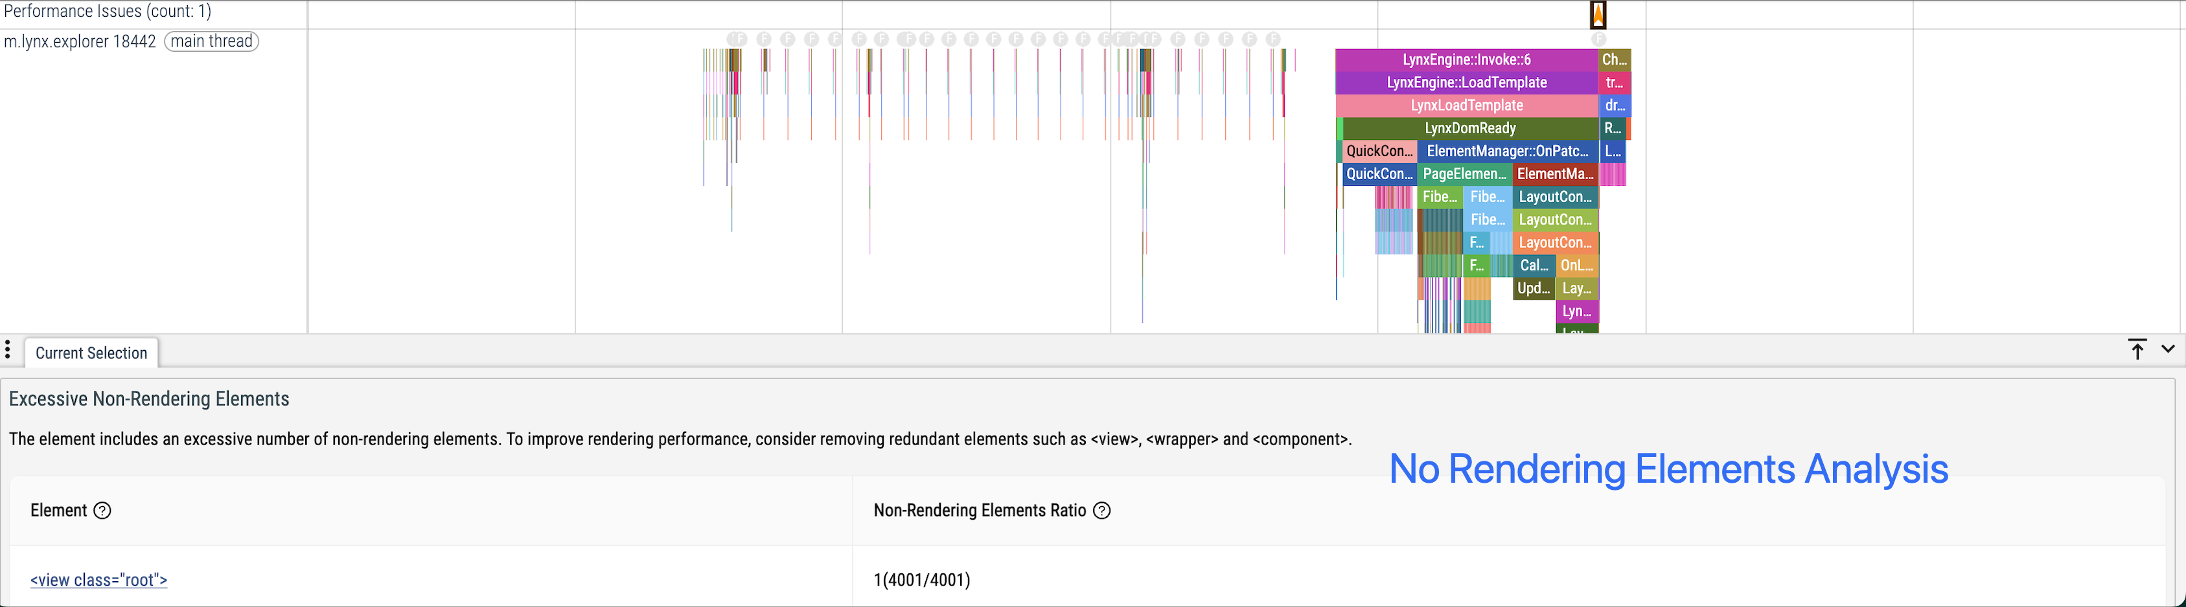Select the PageElemen... slice

click(1465, 174)
